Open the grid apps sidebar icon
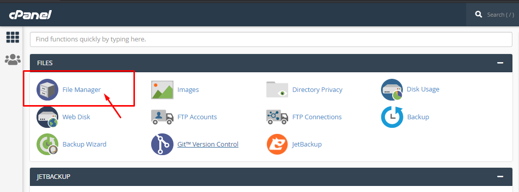 [x=13, y=37]
